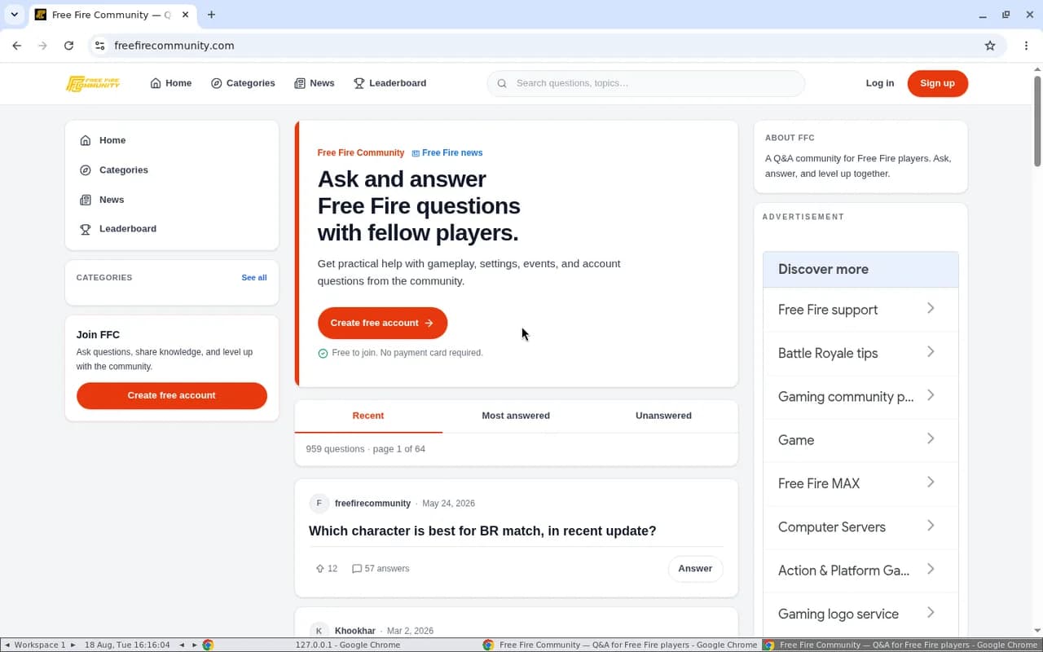Expand the Free Fire support chevron
Screen dimensions: 1043x652
point(931,308)
